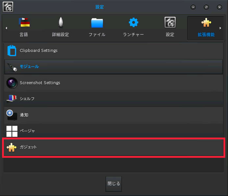Click the 閉じる button
This screenshot has height=196, width=228.
pos(114,184)
